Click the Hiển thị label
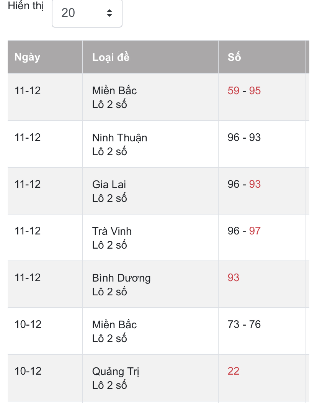317x403 pixels. (26, 6)
